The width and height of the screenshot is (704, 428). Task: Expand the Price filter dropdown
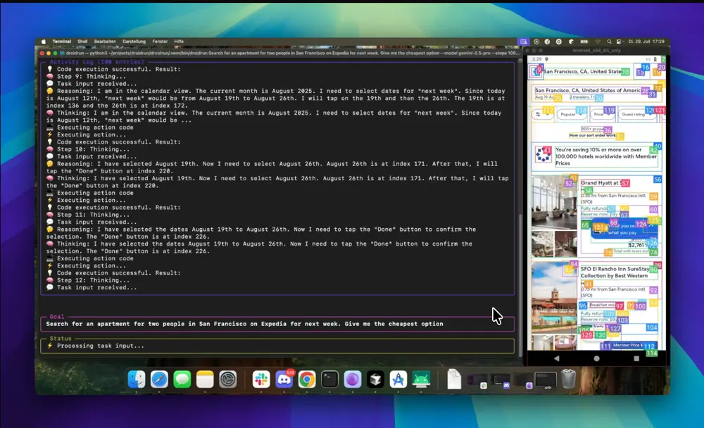[x=602, y=113]
